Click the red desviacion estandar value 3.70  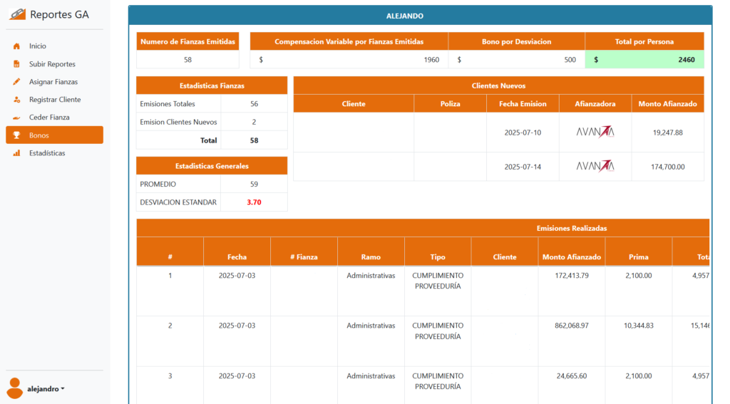click(x=254, y=202)
